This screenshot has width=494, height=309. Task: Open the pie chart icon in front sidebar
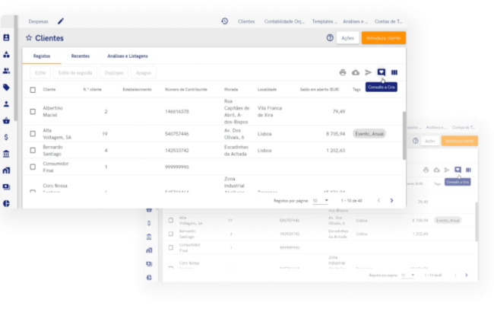[6, 203]
